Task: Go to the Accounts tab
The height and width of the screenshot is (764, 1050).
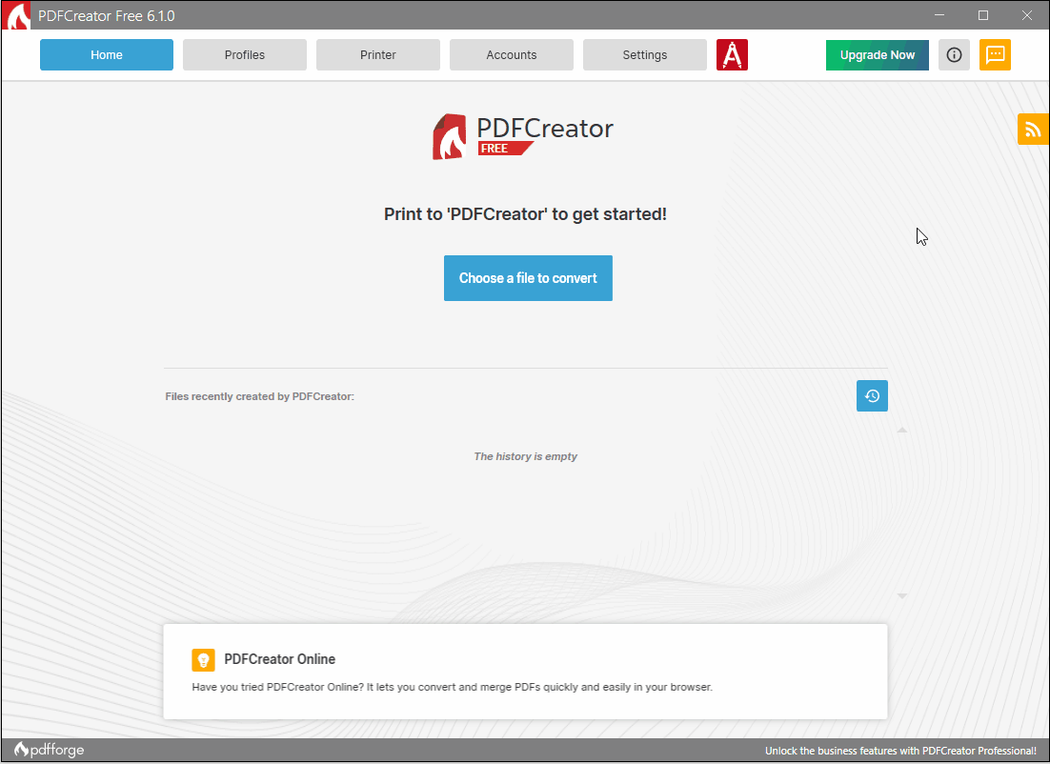Action: pyautogui.click(x=511, y=55)
